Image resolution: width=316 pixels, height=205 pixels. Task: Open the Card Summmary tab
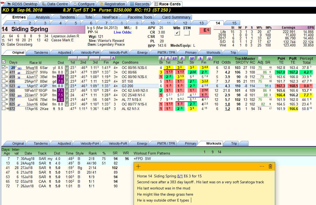point(176,17)
